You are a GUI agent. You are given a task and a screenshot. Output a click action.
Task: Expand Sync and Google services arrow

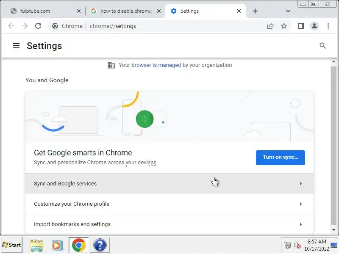pyautogui.click(x=301, y=184)
